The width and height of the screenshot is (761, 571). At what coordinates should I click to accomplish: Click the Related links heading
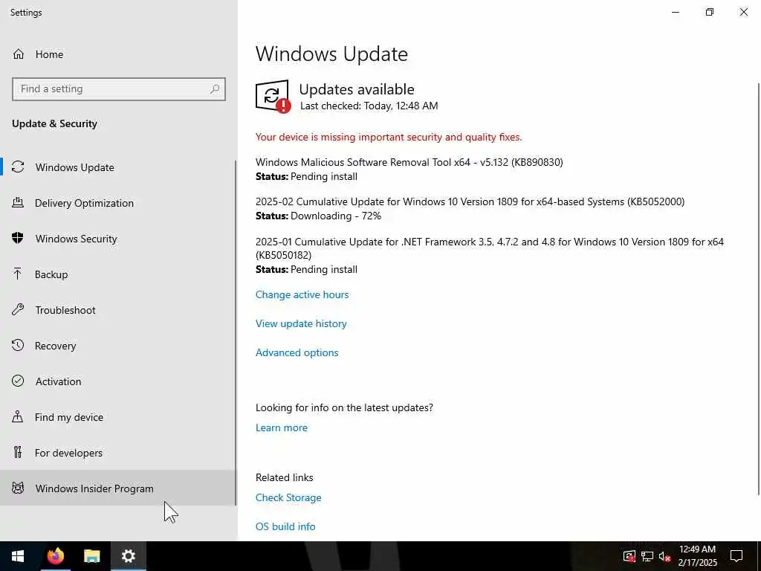(285, 477)
